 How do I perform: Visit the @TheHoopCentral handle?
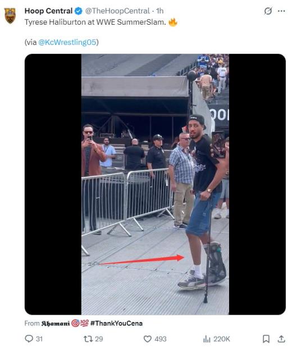117,11
